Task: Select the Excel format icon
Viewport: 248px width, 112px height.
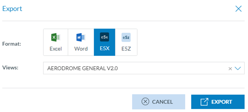Action: 55,37
